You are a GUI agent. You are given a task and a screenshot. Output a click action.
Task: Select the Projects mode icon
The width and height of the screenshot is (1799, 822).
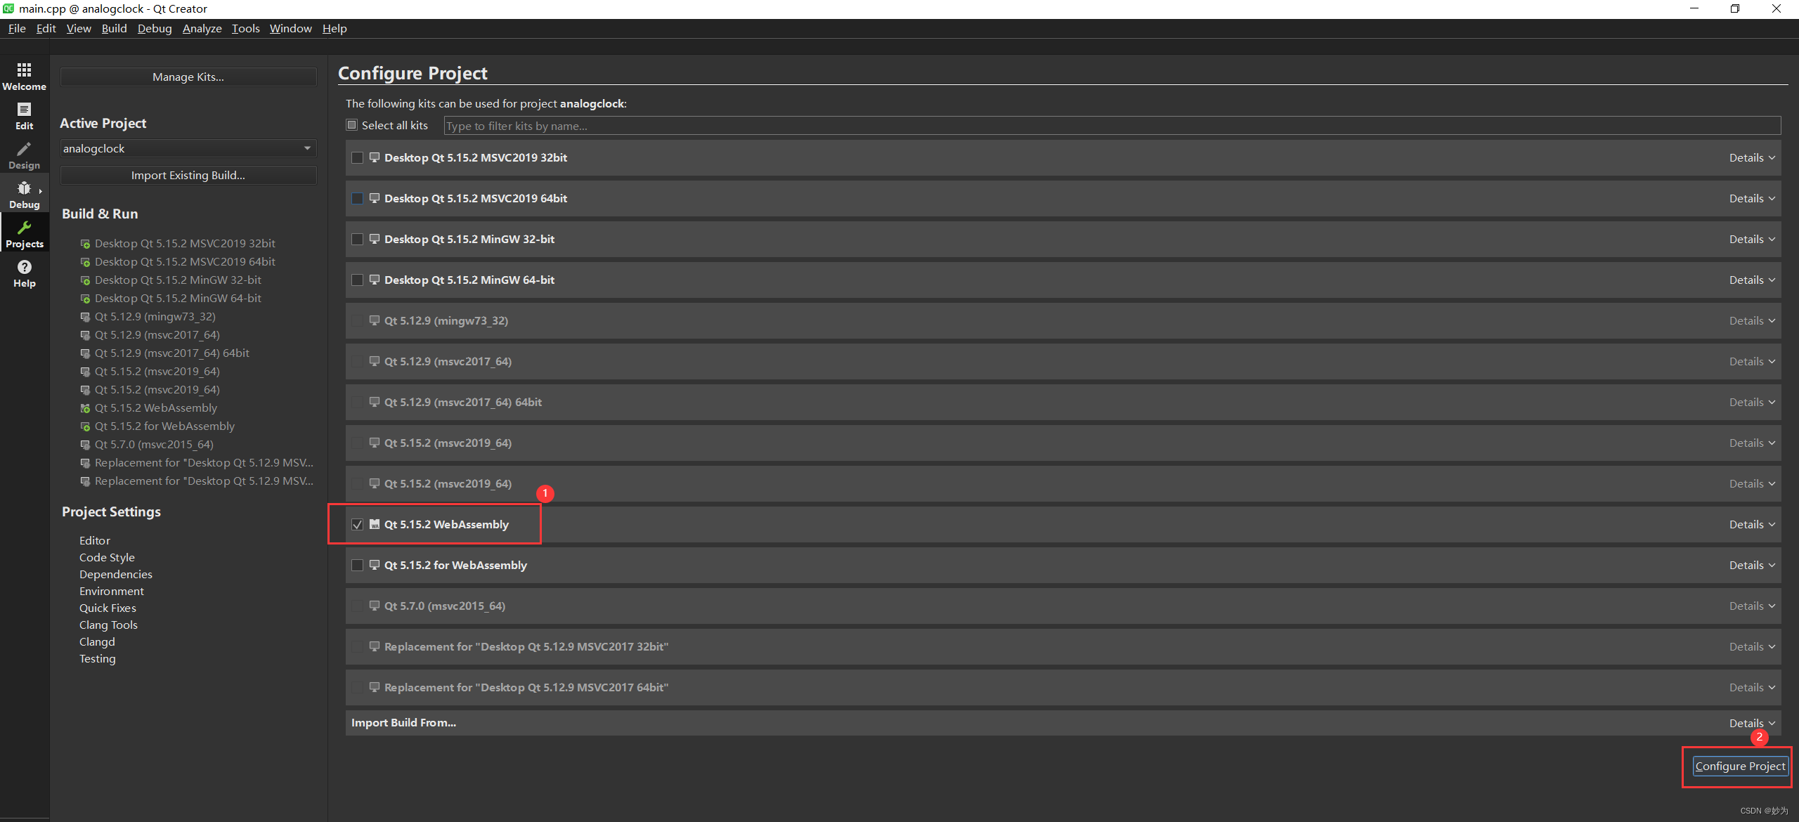(24, 233)
